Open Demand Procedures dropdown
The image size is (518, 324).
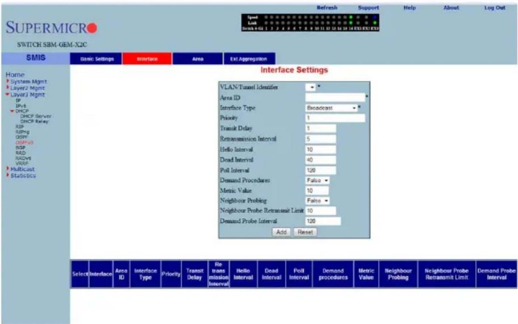[318, 180]
